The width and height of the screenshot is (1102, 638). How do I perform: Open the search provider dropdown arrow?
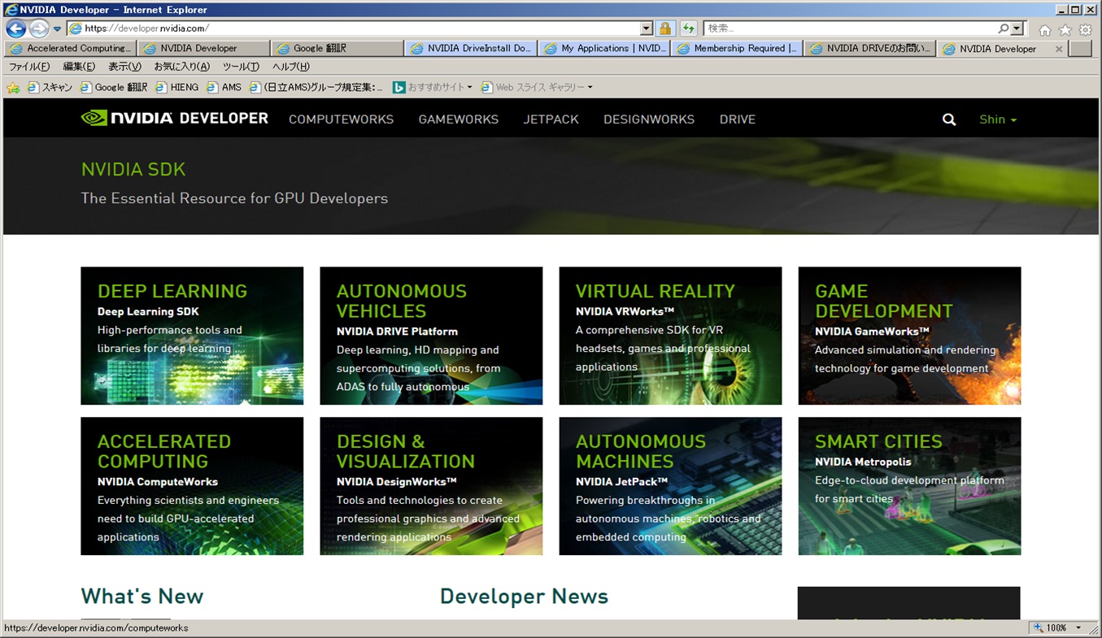[1017, 28]
